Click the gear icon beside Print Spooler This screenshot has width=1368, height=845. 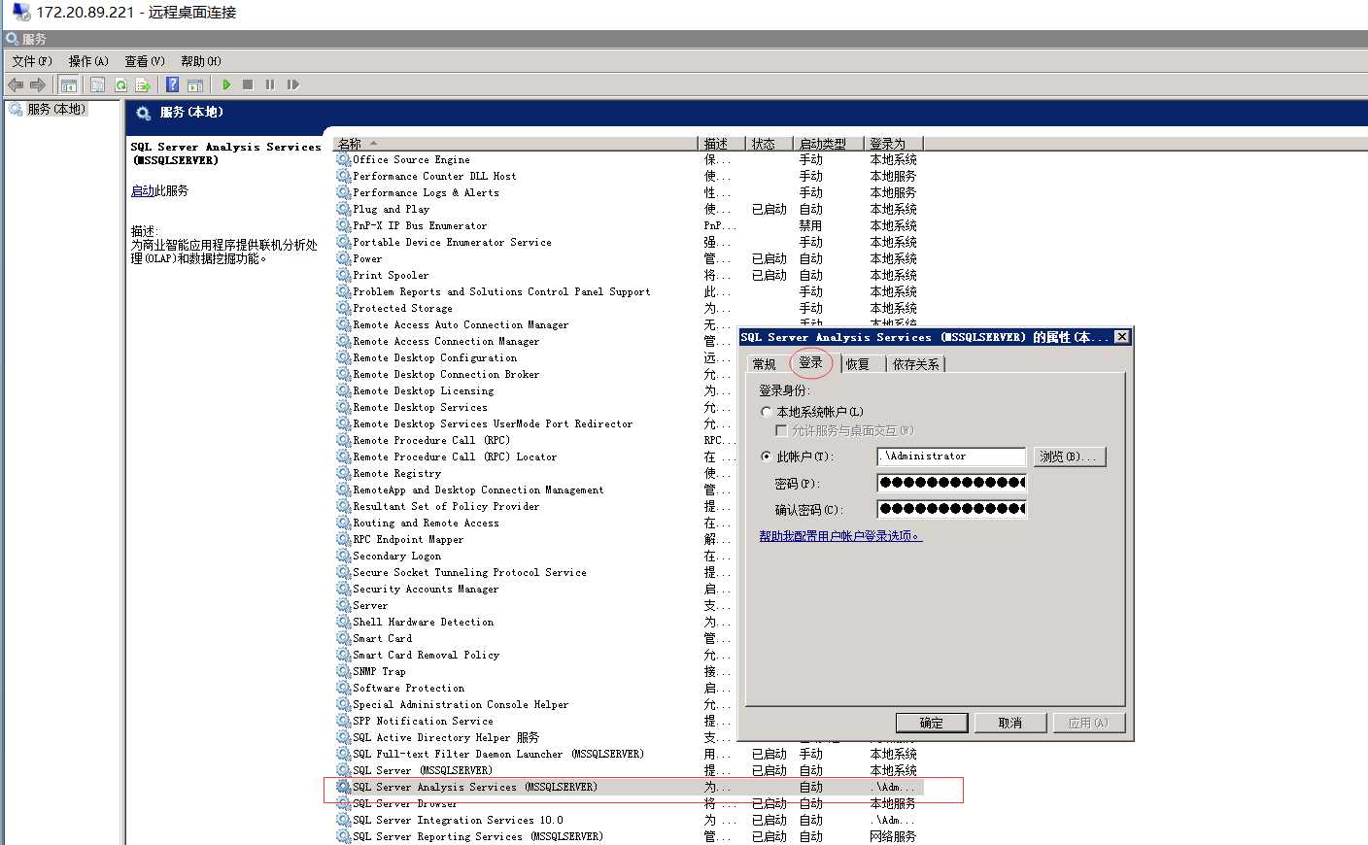[x=344, y=275]
